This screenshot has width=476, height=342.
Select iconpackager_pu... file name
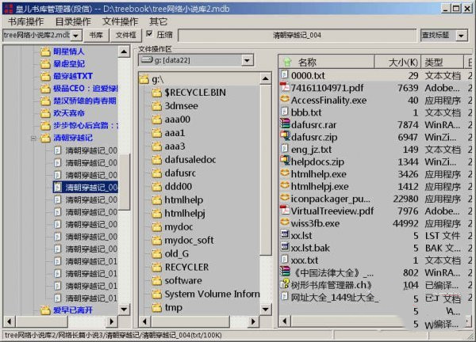click(330, 199)
